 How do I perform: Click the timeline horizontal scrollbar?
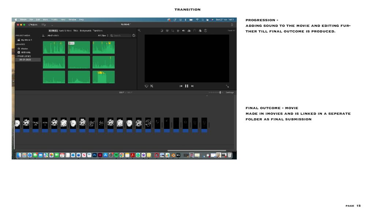(197, 151)
